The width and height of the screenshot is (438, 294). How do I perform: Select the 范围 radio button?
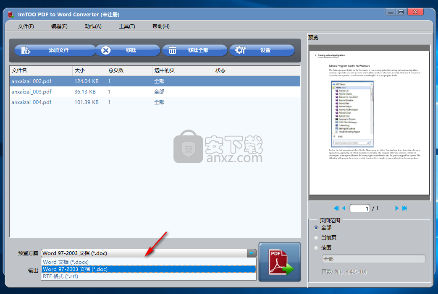[316, 248]
